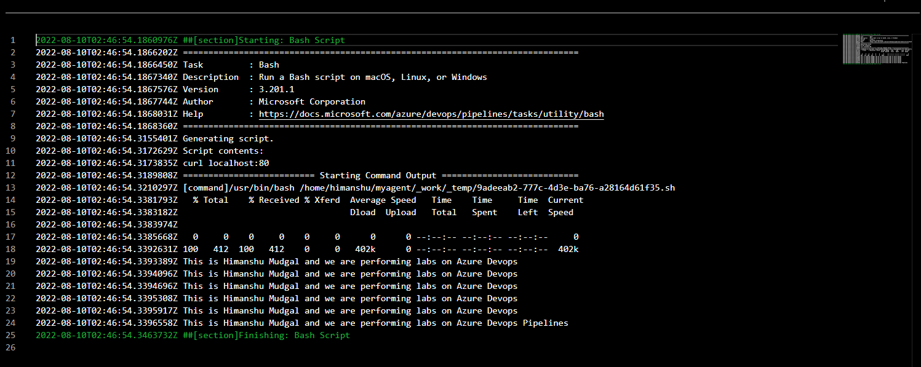Screen dimensions: 921x367
Task: Click the 'curl localhost:80' line
Action: tap(152, 163)
